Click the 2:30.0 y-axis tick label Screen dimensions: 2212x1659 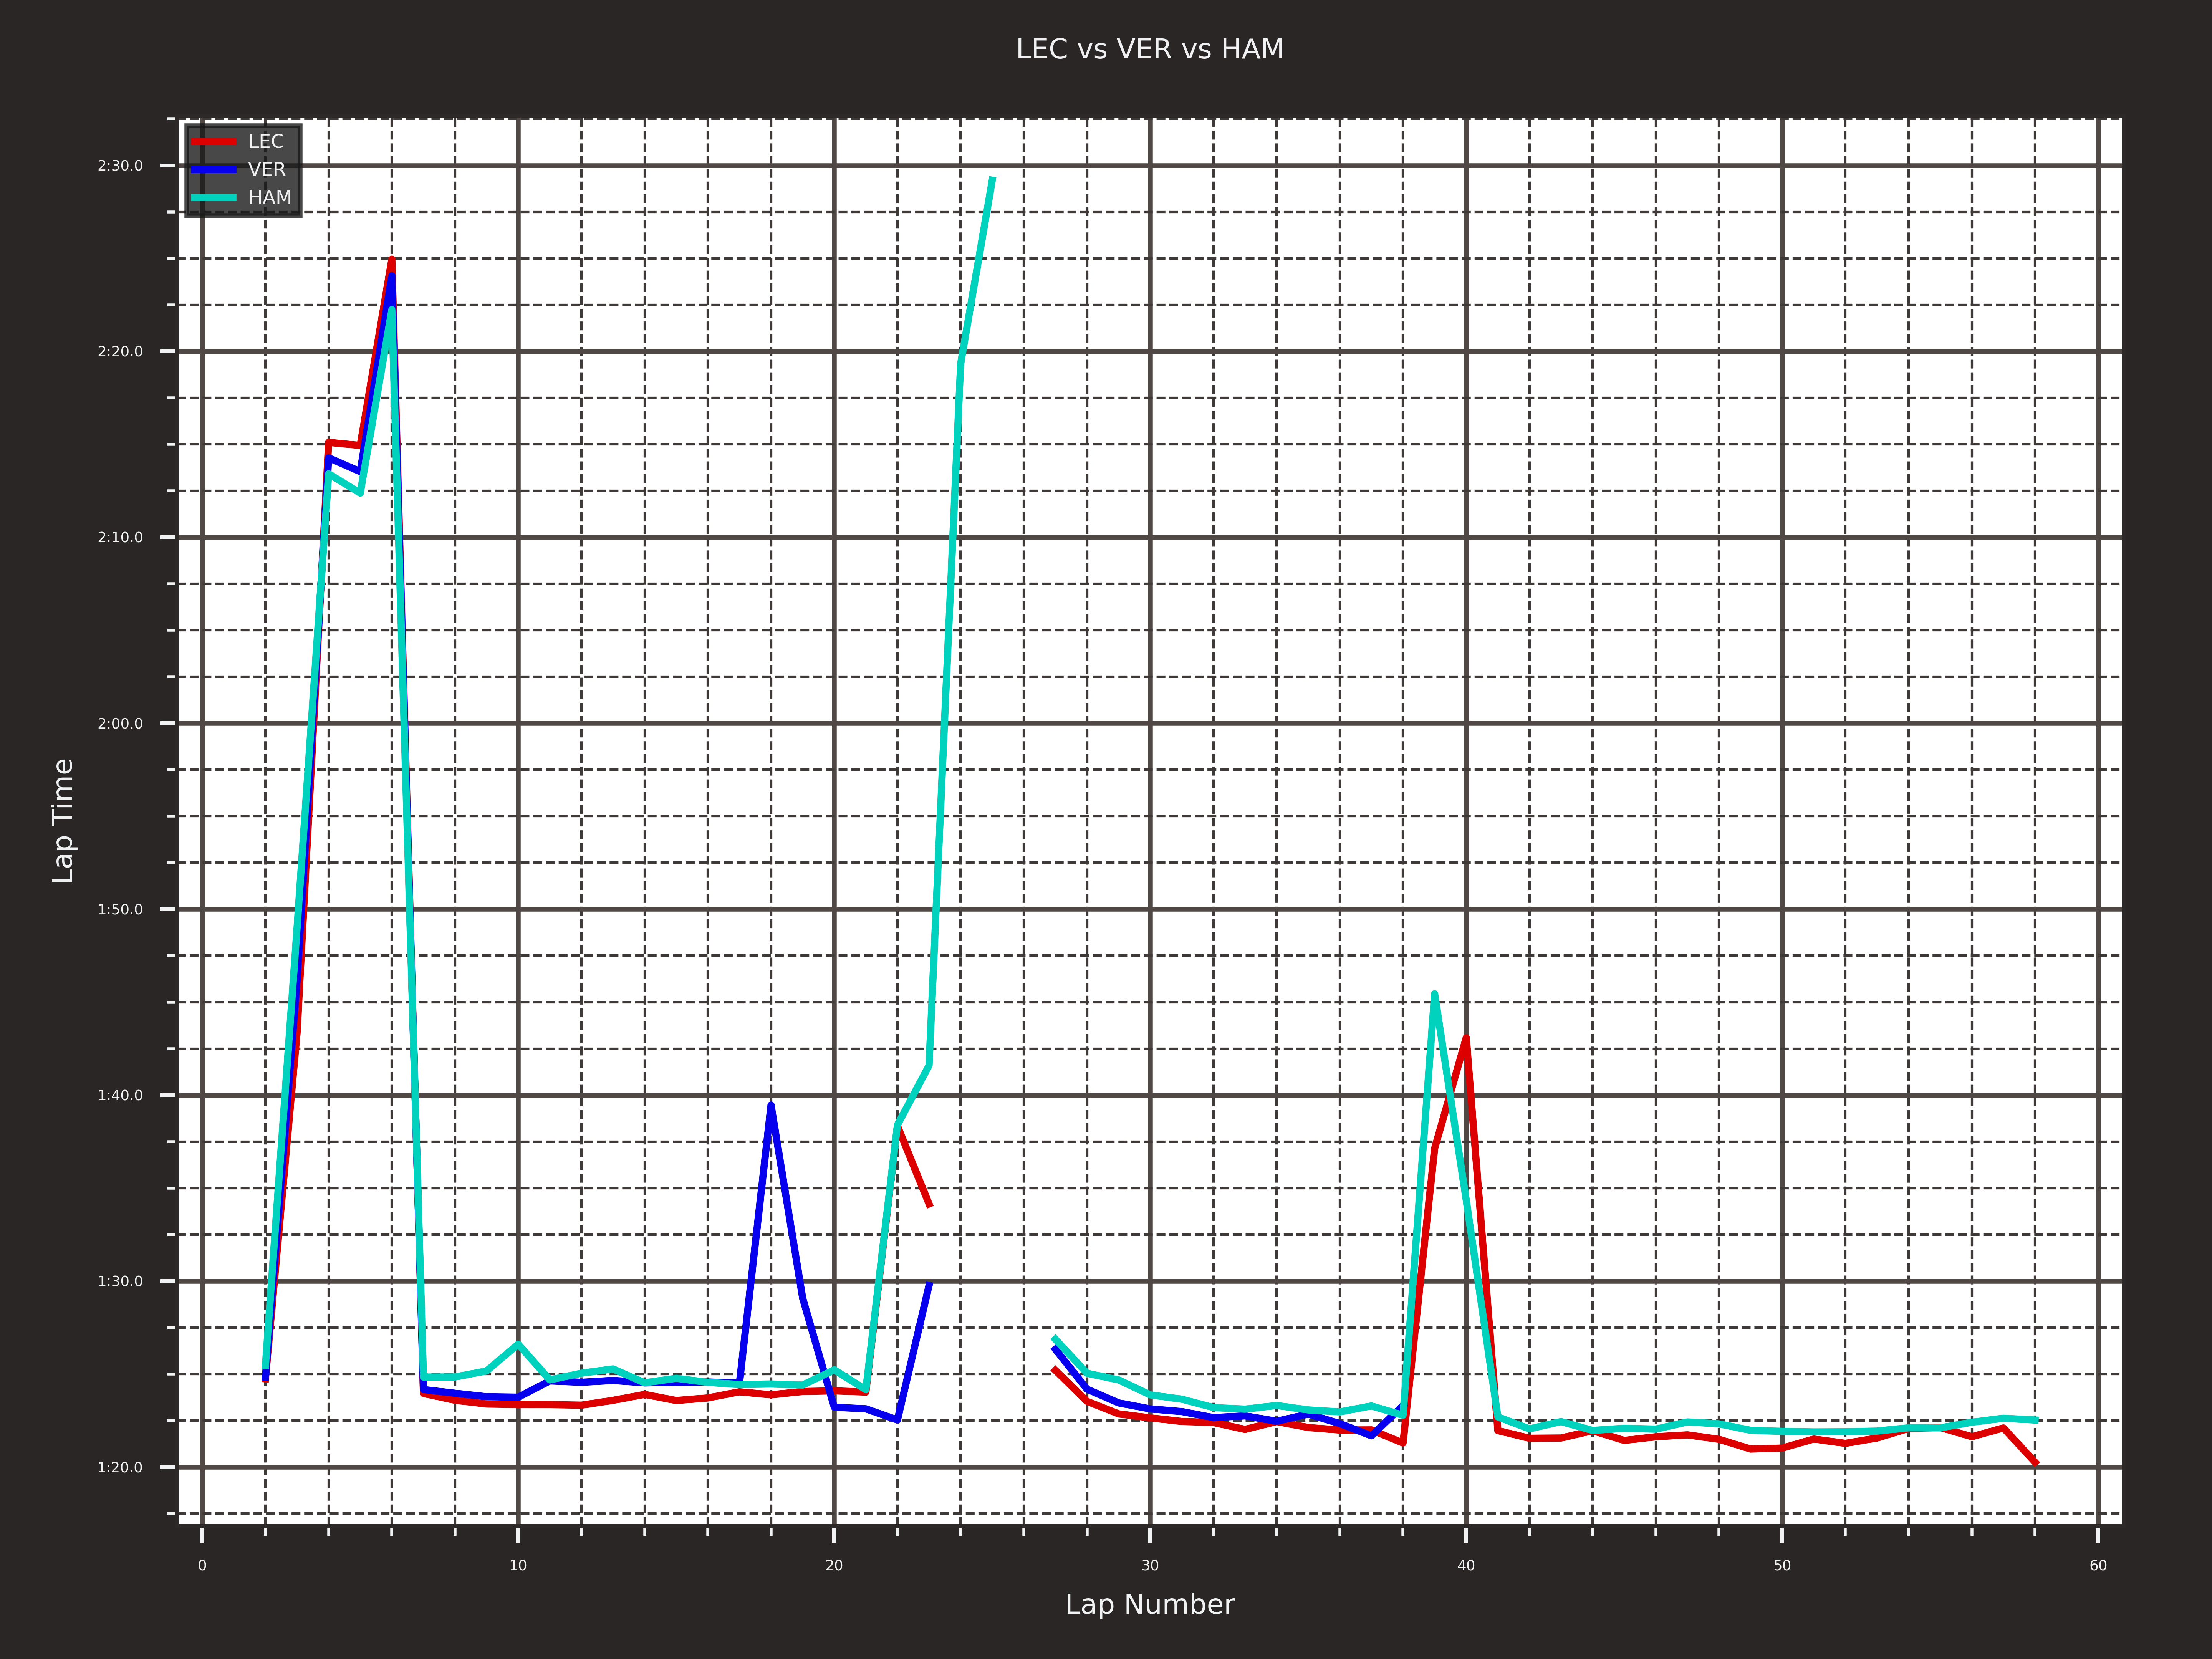click(120, 166)
